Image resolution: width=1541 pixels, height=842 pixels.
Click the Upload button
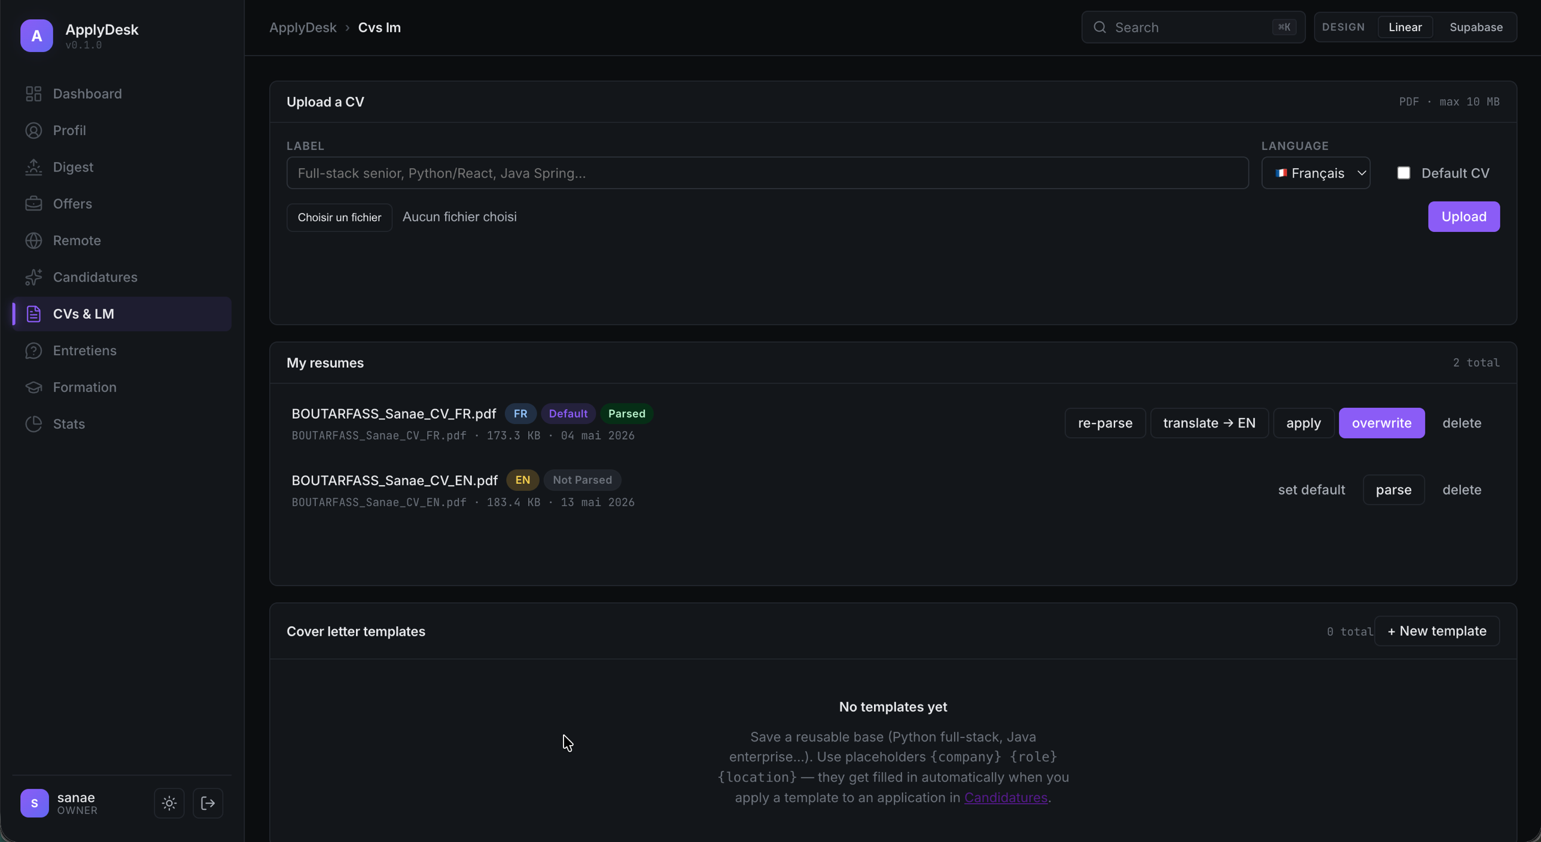pos(1463,216)
